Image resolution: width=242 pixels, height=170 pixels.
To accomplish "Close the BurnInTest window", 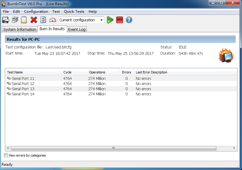I will click(233, 3).
